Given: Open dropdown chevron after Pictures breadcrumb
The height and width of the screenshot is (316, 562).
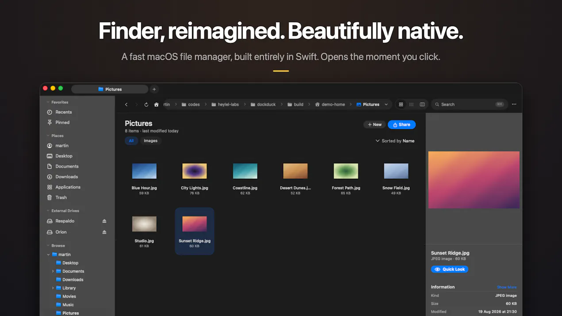Looking at the screenshot, I should pos(386,104).
